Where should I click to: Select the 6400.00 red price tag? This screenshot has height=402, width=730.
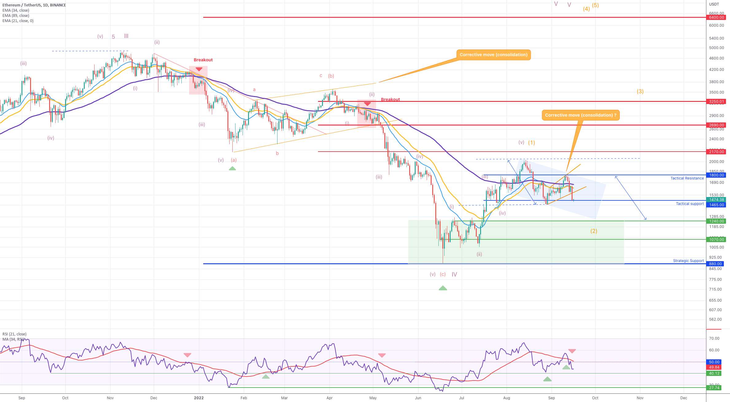[716, 17]
